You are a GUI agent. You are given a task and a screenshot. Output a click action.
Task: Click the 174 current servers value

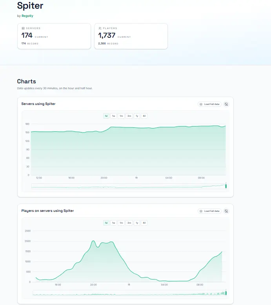click(x=27, y=35)
